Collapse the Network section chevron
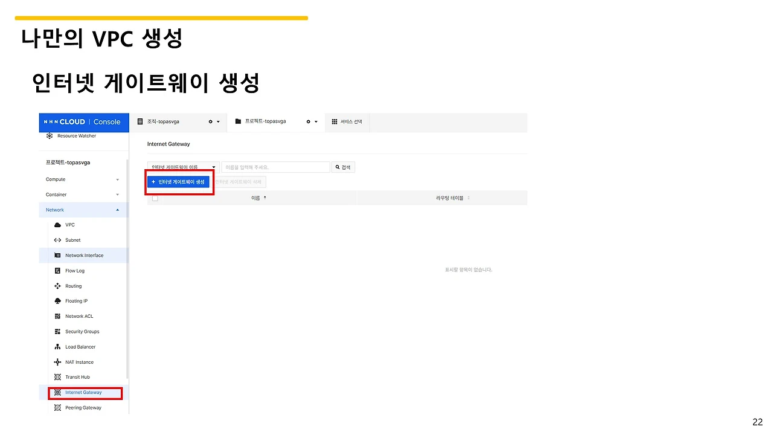773x435 pixels. pyautogui.click(x=117, y=210)
